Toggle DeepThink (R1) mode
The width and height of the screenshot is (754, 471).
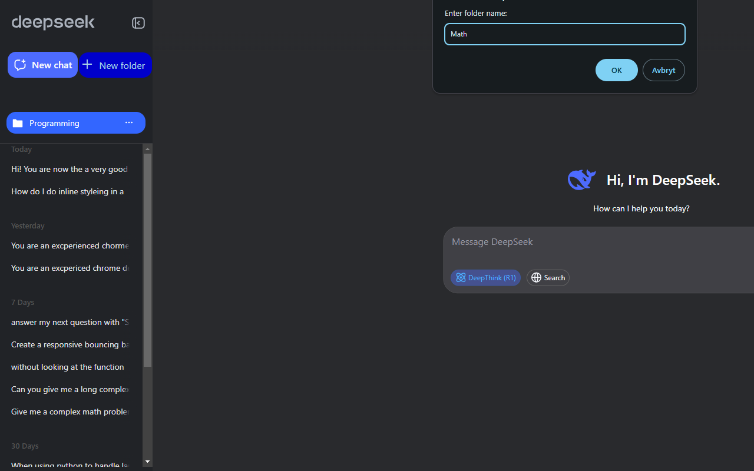[x=485, y=278]
